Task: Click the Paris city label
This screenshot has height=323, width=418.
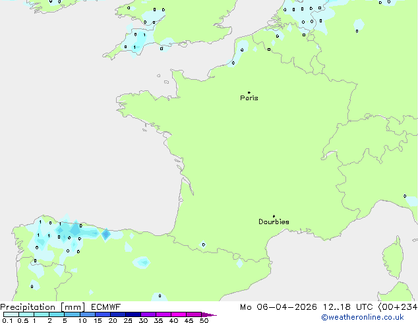Action: pos(249,98)
